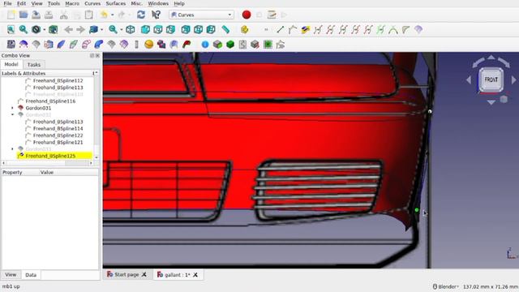Click the yellow sphere icon in the Surfaces toolbar
Screen dimensions: 519x292
149,45
